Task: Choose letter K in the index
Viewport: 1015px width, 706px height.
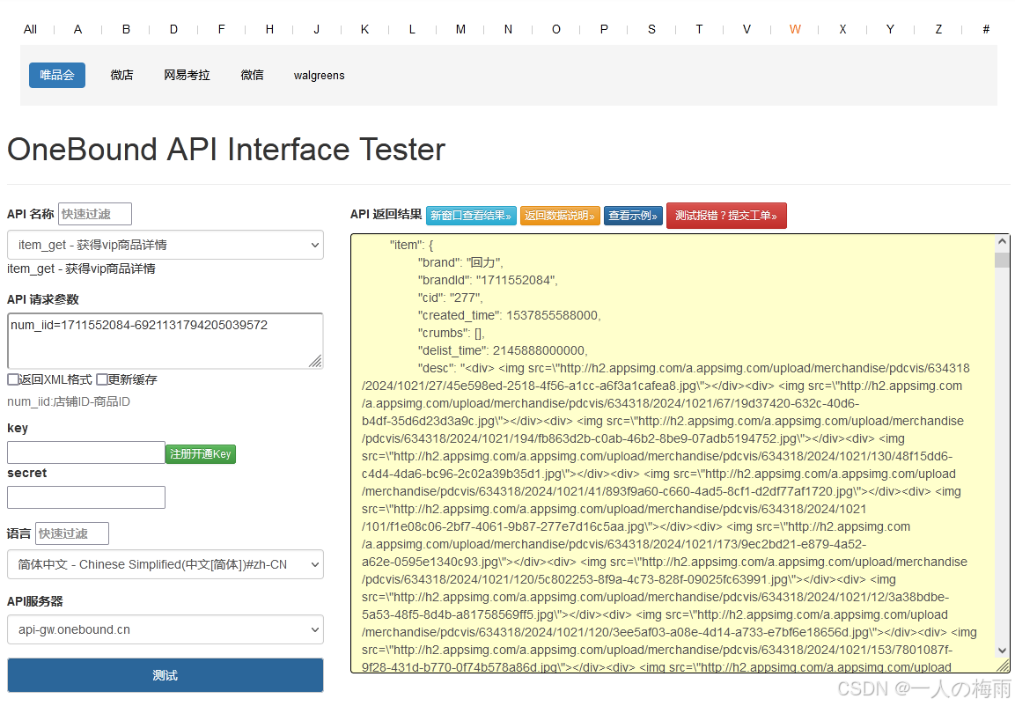Action: [364, 29]
